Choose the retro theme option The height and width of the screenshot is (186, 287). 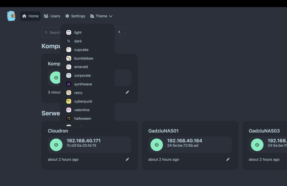pyautogui.click(x=78, y=93)
